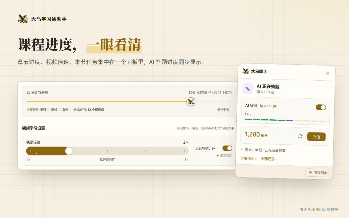Click the 剩余任务: 12 个任务点 text
This screenshot has width=349, height=218.
point(89,110)
